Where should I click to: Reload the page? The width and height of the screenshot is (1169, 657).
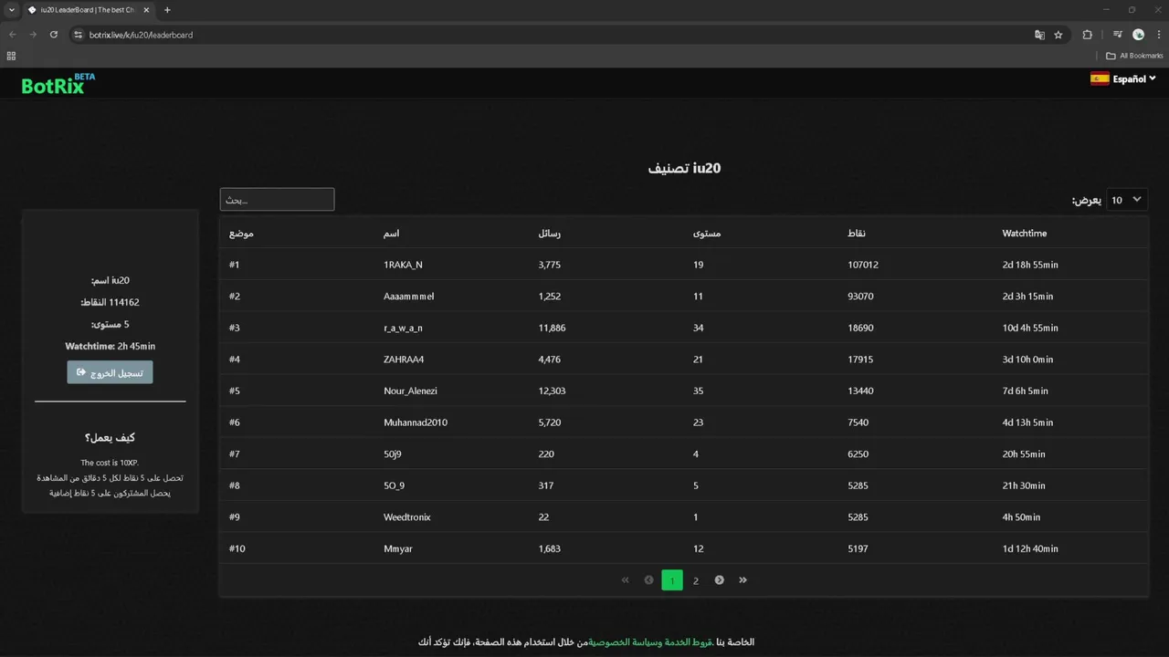pyautogui.click(x=54, y=35)
